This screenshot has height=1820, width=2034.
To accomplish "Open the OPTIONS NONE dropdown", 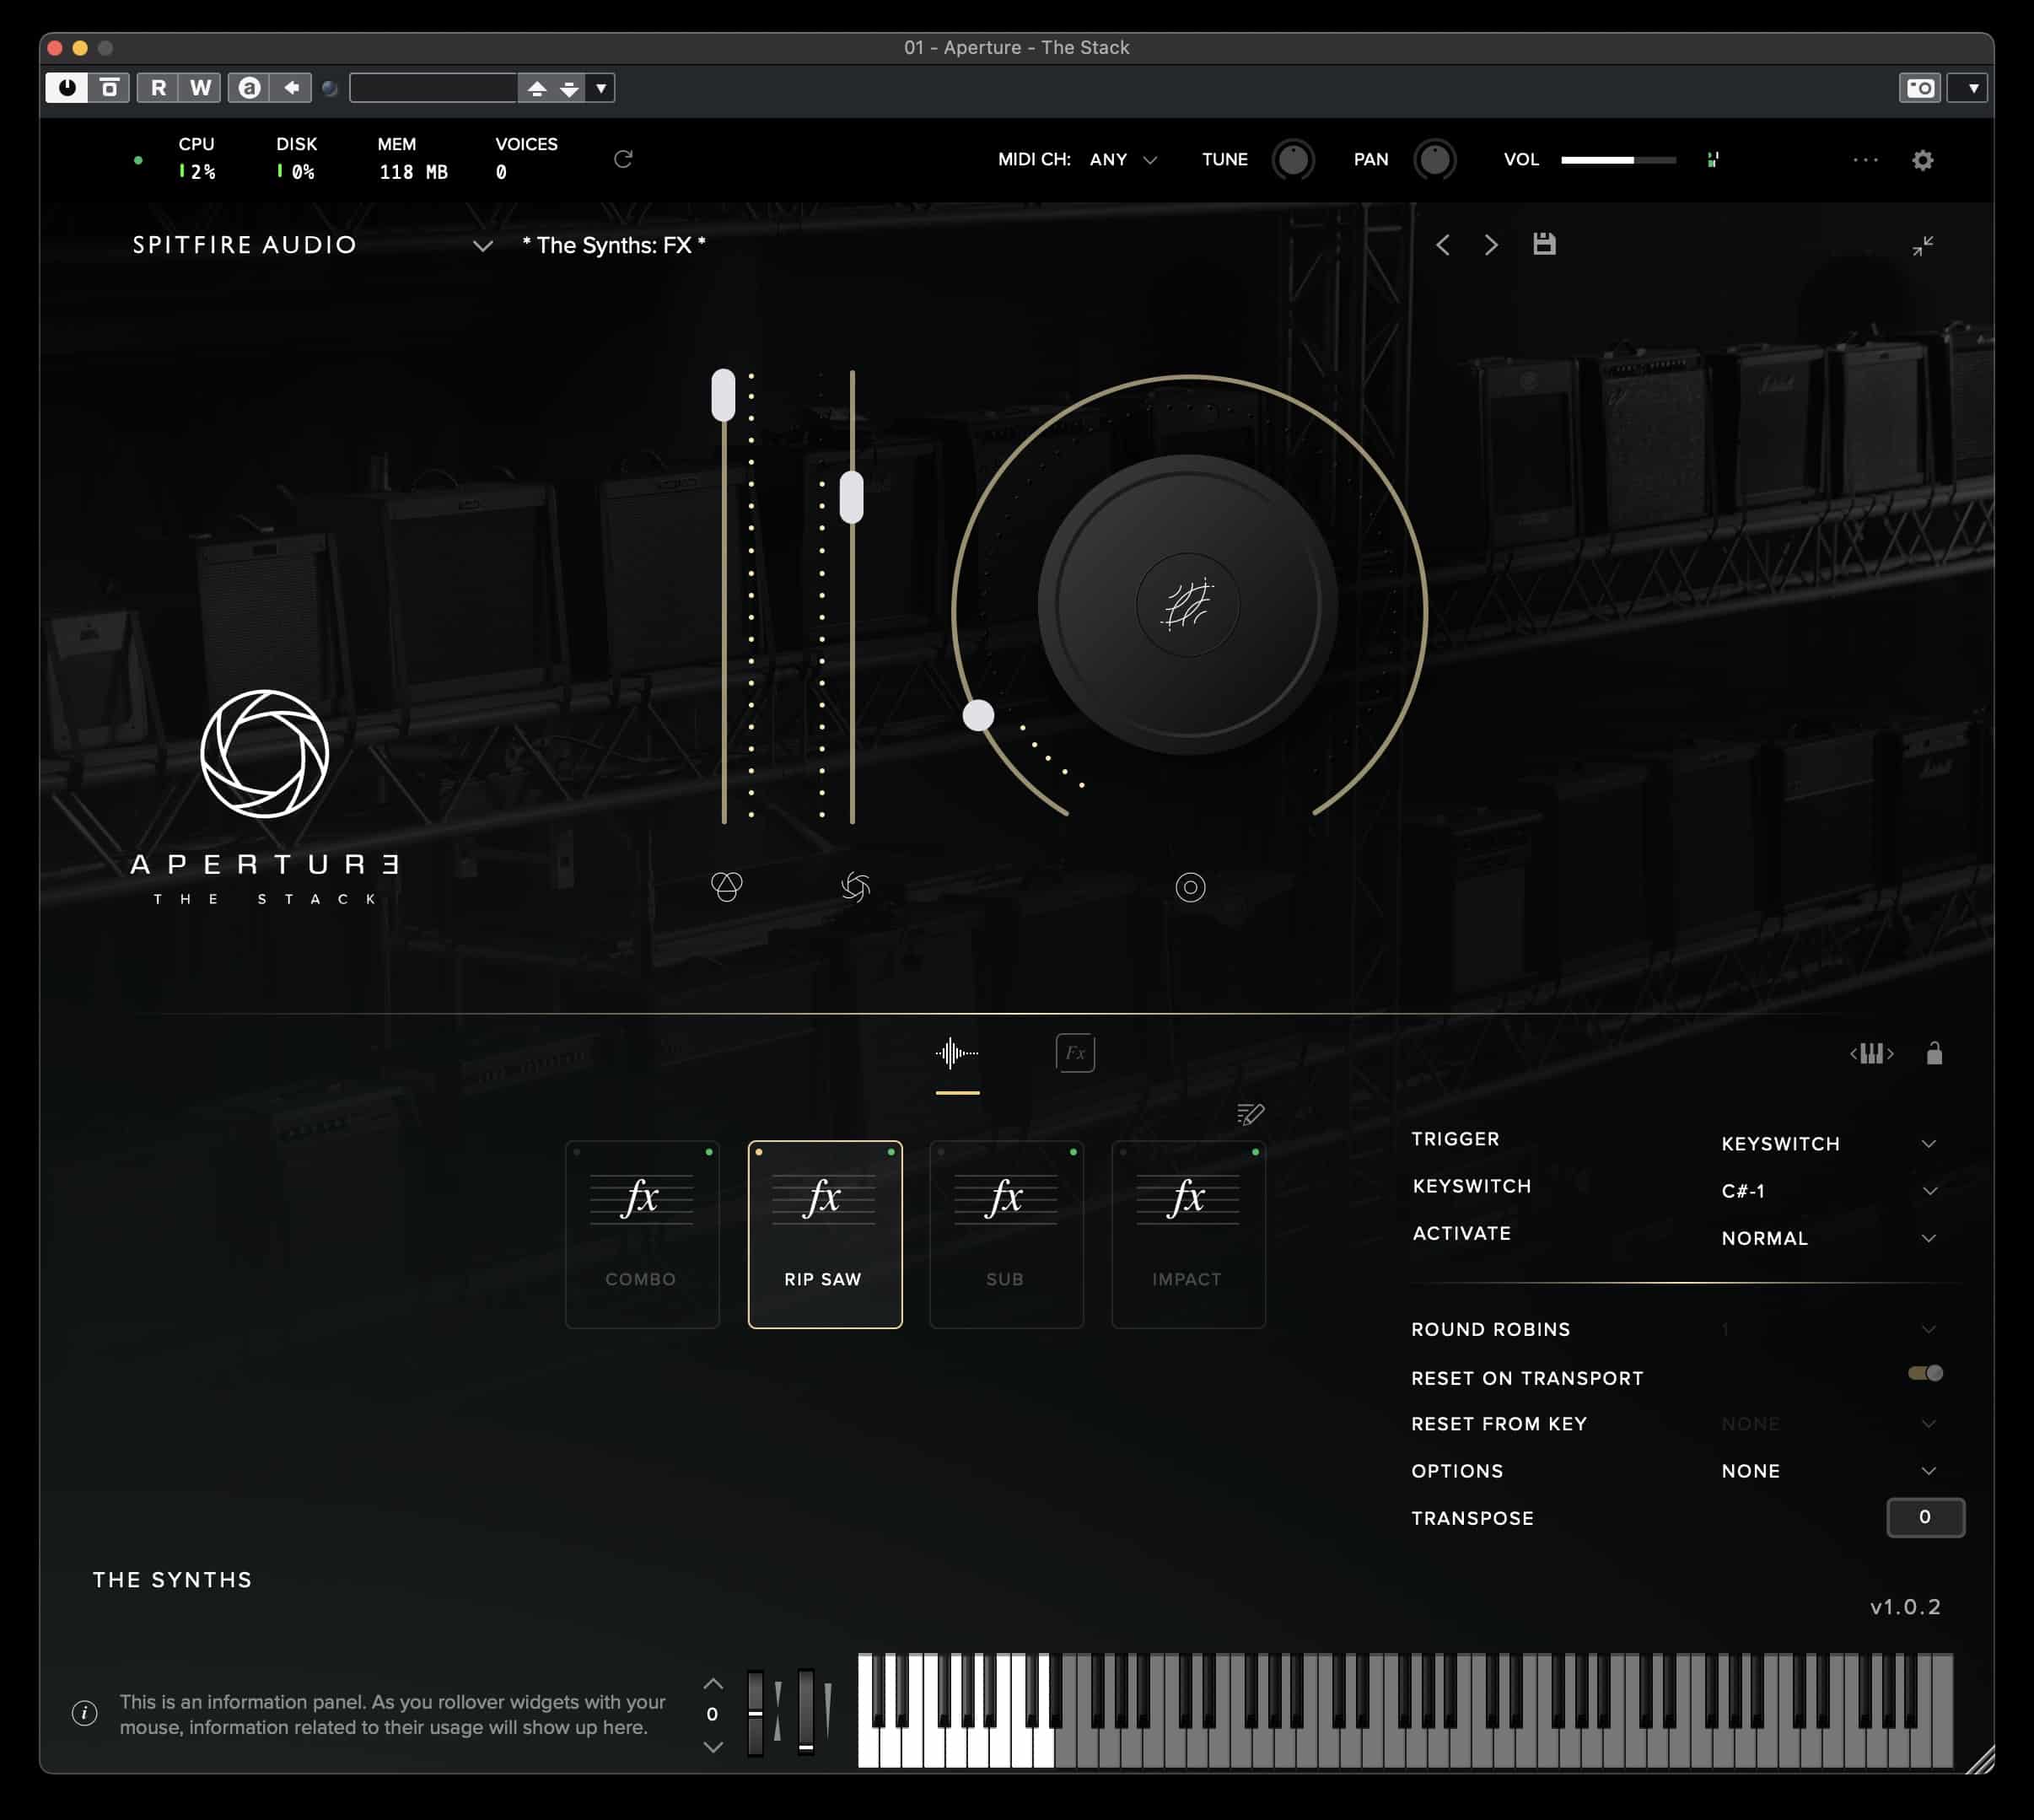I will [x=1829, y=1471].
